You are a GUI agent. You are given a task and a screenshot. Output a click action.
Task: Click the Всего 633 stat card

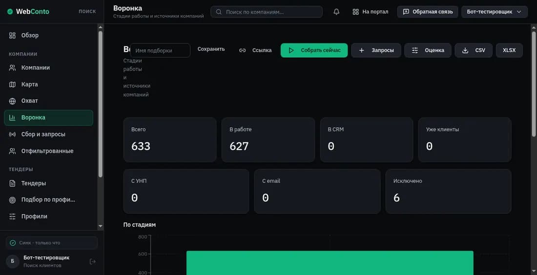[170, 140]
